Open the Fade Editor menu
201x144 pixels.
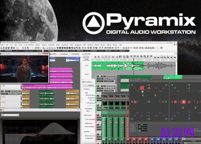51,45
